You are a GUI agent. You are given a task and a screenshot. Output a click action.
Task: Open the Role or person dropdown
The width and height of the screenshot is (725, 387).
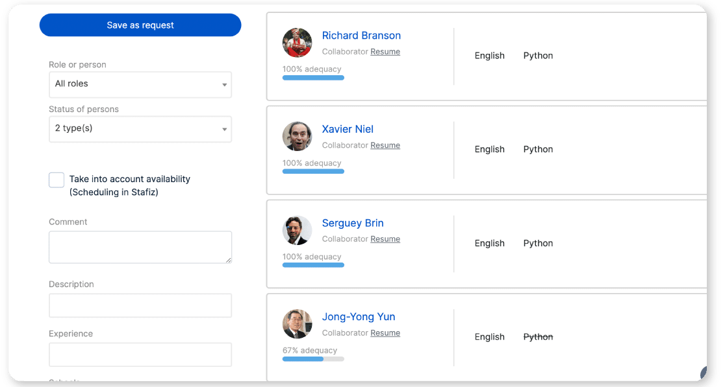click(140, 84)
